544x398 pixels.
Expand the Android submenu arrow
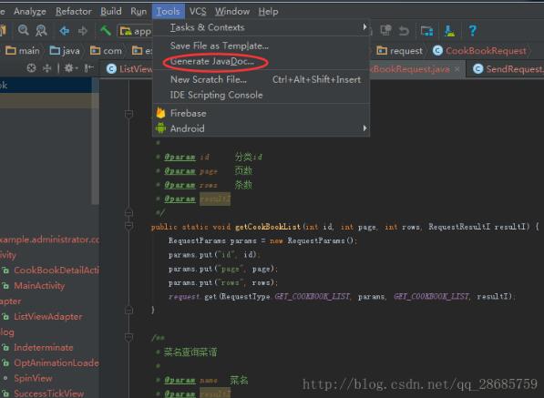pyautogui.click(x=364, y=128)
